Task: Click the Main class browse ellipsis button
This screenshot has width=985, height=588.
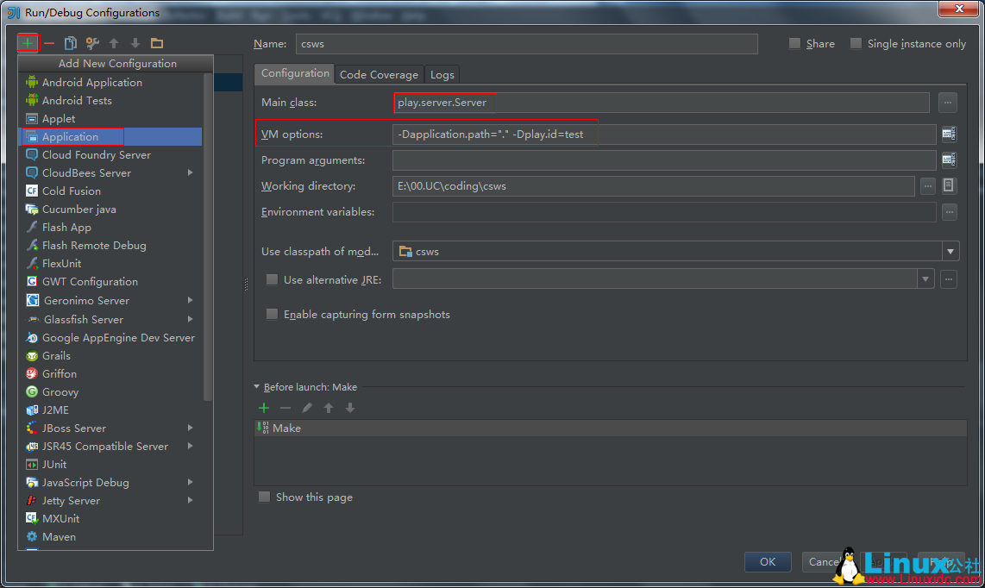Action: [948, 103]
